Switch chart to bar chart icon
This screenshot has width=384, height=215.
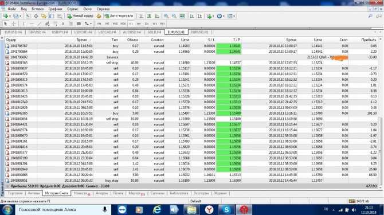(x=142, y=16)
